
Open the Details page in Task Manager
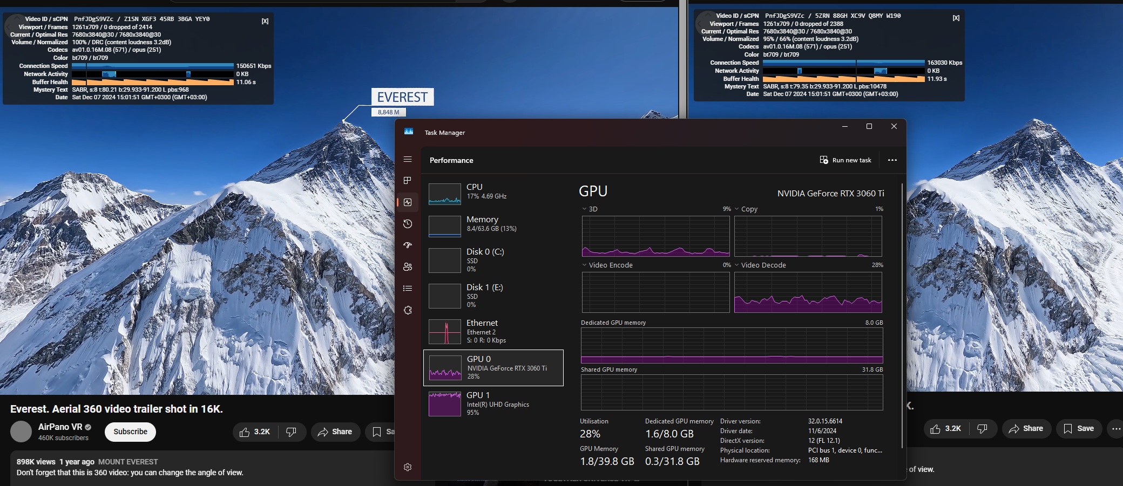click(x=408, y=289)
